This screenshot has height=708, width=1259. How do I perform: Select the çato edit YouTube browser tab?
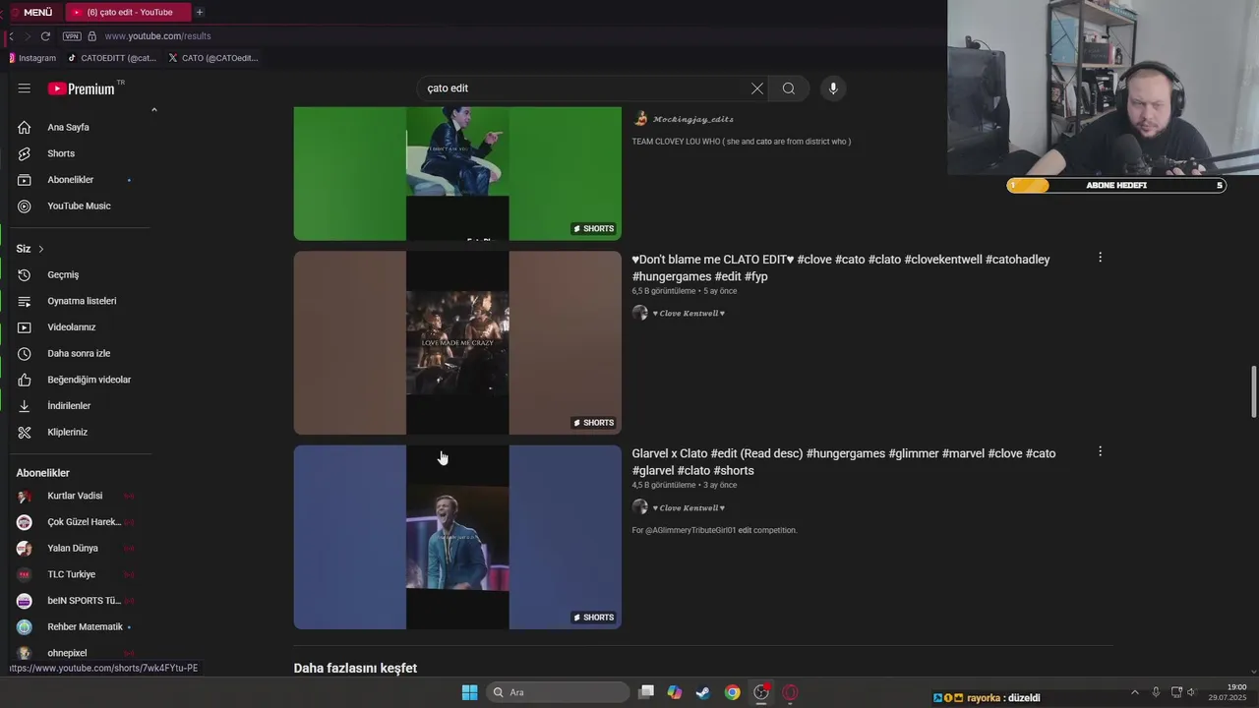pos(128,12)
